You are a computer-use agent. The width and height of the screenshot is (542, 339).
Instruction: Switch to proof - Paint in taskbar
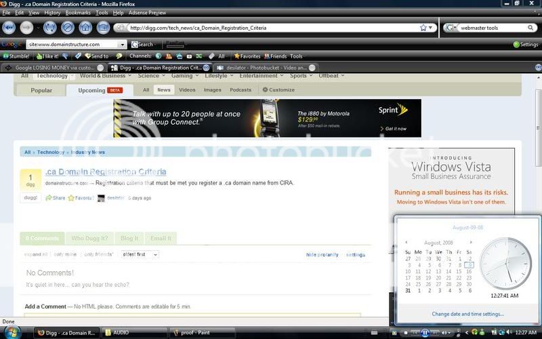pos(202,332)
